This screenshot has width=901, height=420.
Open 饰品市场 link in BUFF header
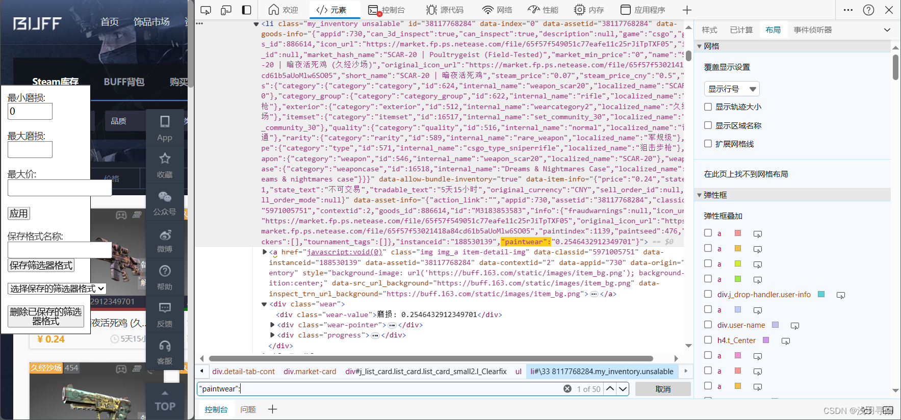click(151, 22)
